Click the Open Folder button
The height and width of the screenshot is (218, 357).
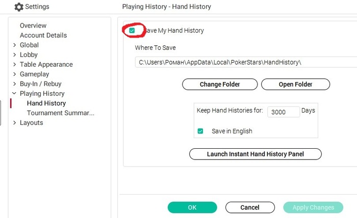pyautogui.click(x=295, y=85)
